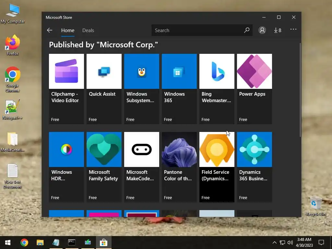Switch to the Home tab
This screenshot has height=249, width=332.
(x=68, y=30)
